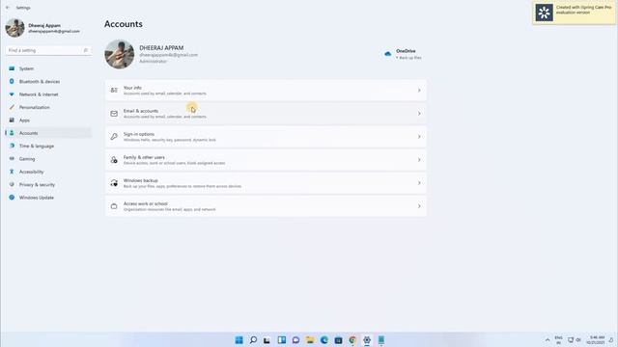
Task: Click the Windows backup sync icon
Action: [114, 183]
